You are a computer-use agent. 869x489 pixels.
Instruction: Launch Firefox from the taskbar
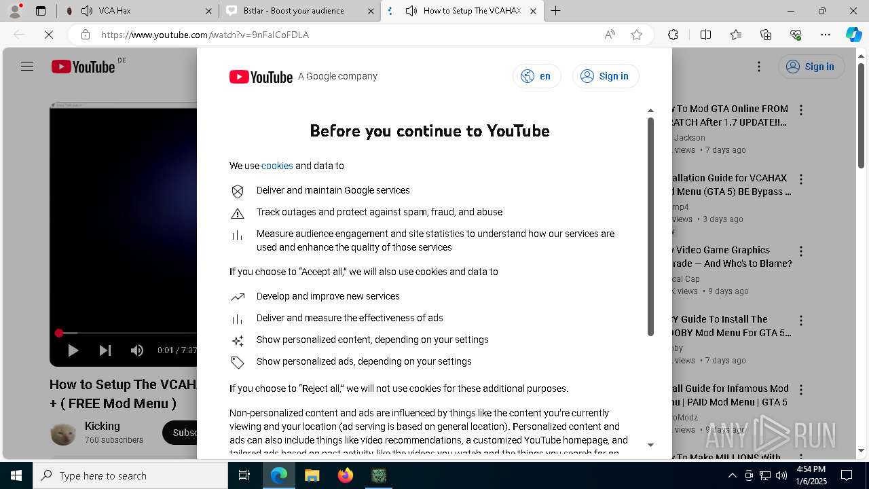tap(346, 475)
